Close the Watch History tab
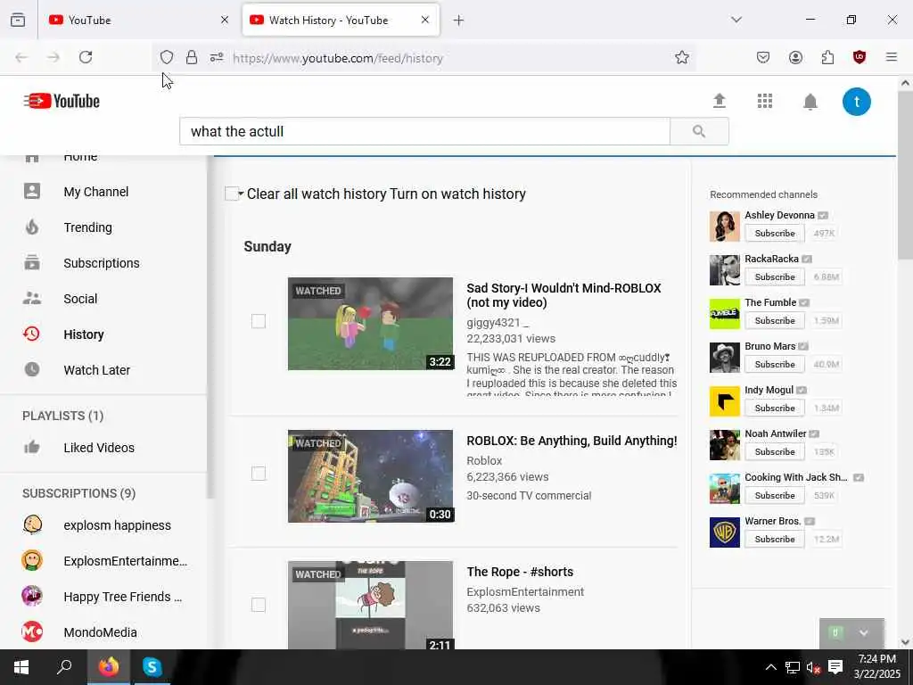The height and width of the screenshot is (685, 913). (425, 20)
